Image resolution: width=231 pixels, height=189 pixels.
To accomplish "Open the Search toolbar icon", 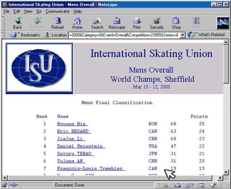I will tap(97, 23).
